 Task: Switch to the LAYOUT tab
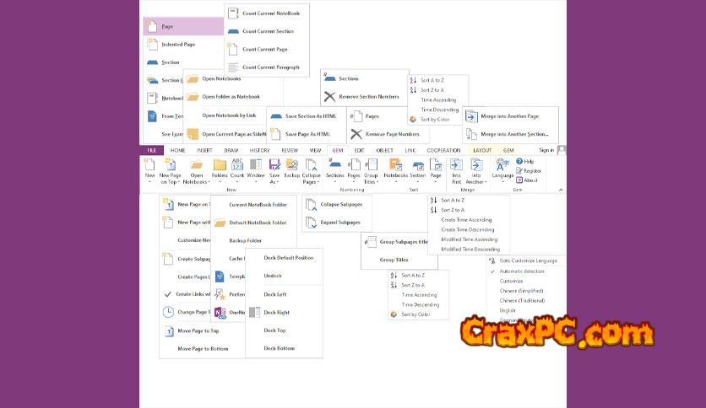coord(481,150)
